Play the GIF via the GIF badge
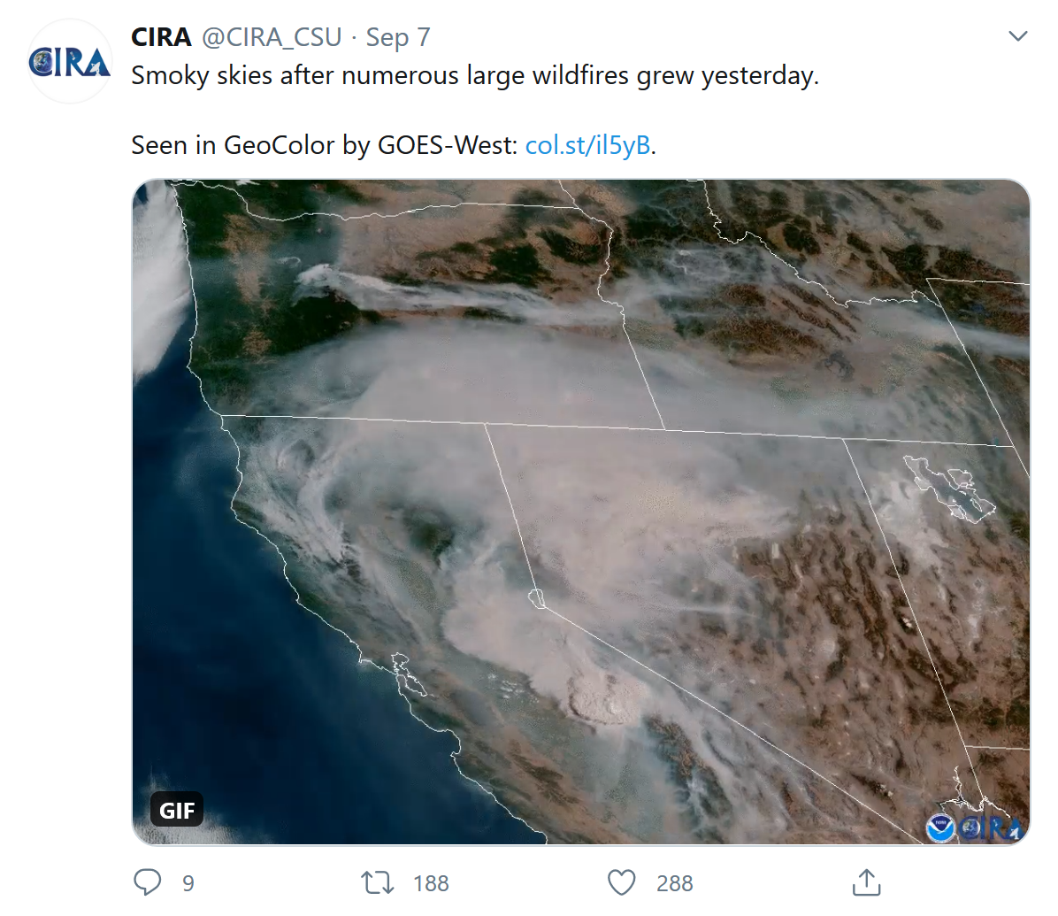Image resolution: width=1058 pixels, height=916 pixels. 177,810
